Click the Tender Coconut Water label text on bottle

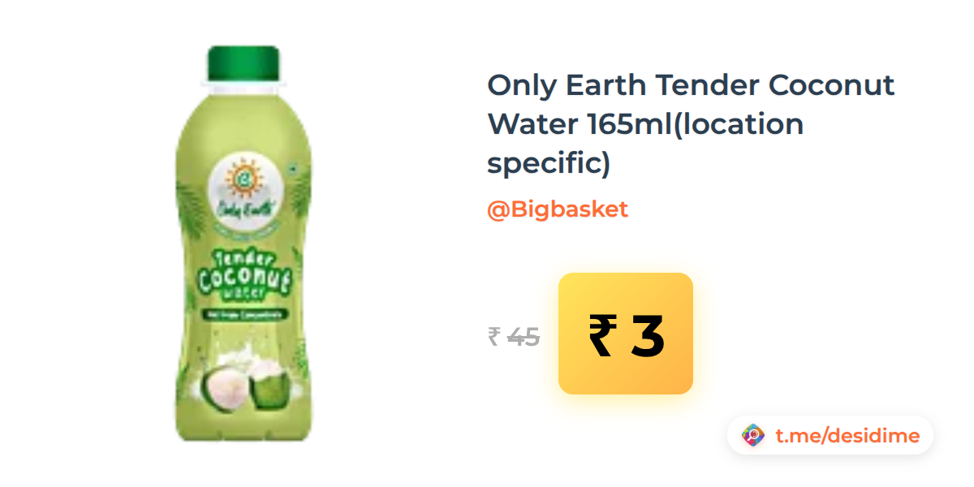tap(243, 274)
